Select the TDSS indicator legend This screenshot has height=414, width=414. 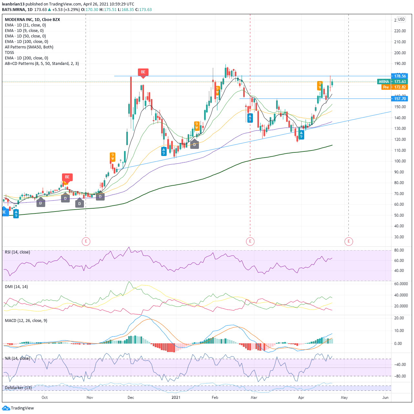pyautogui.click(x=9, y=53)
